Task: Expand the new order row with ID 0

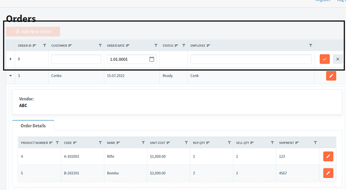Action: pyautogui.click(x=11, y=59)
